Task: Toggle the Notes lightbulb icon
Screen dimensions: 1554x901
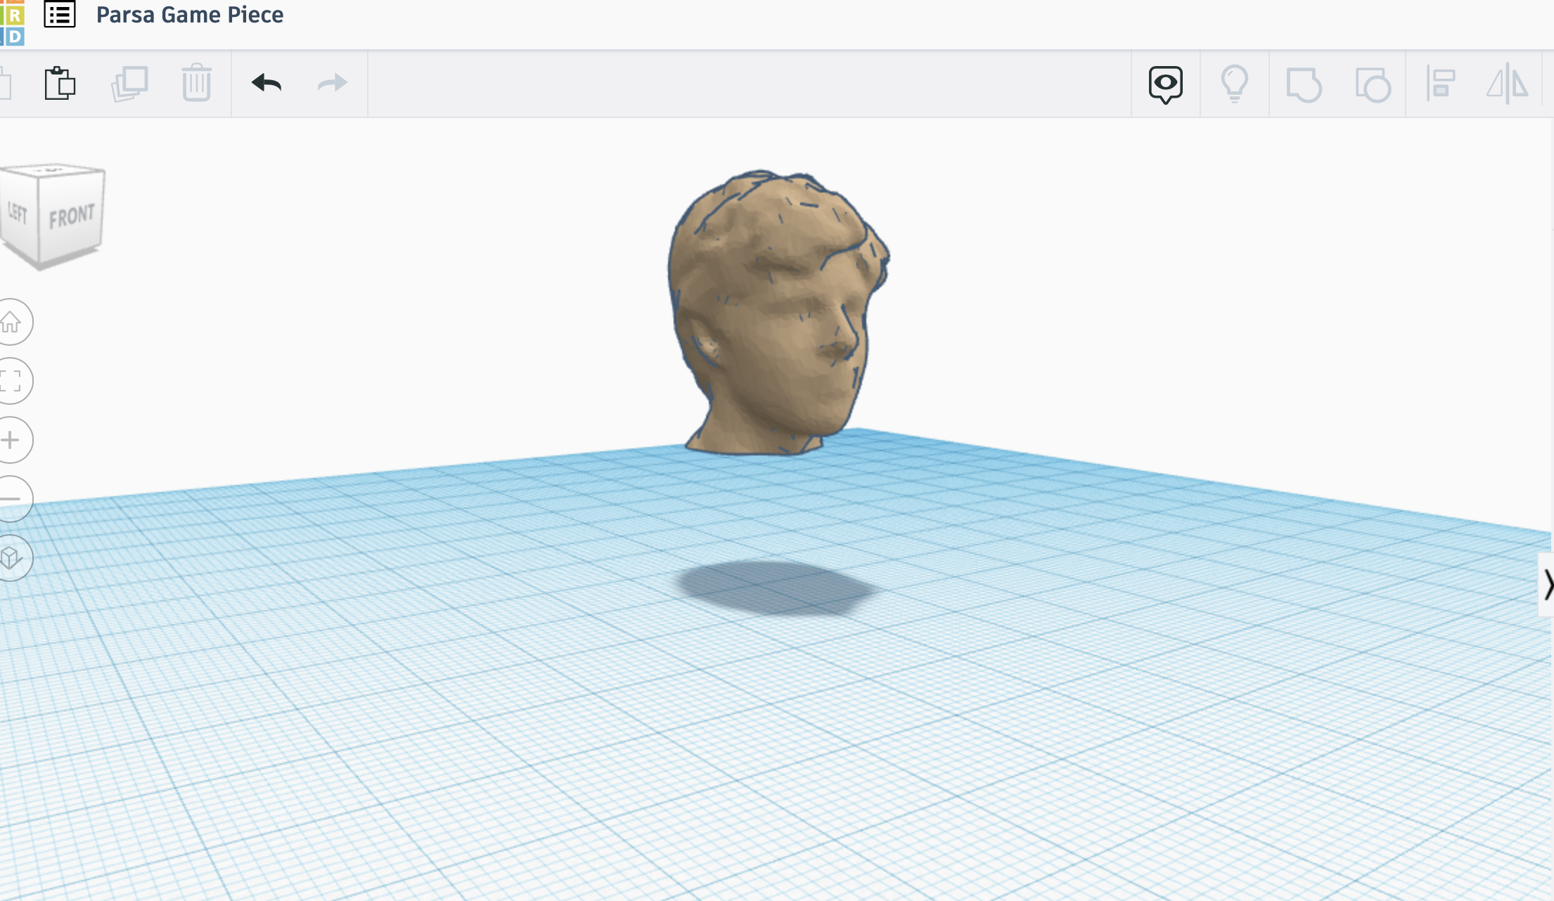Action: [x=1234, y=84]
